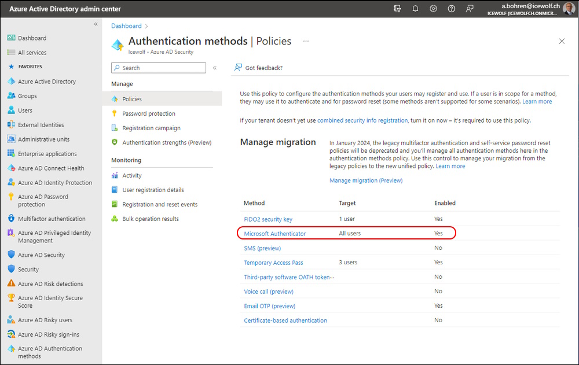
Task: Collapse the Manage menu panel
Action: [215, 68]
